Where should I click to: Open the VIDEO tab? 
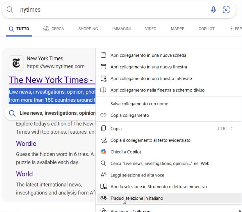151,29
